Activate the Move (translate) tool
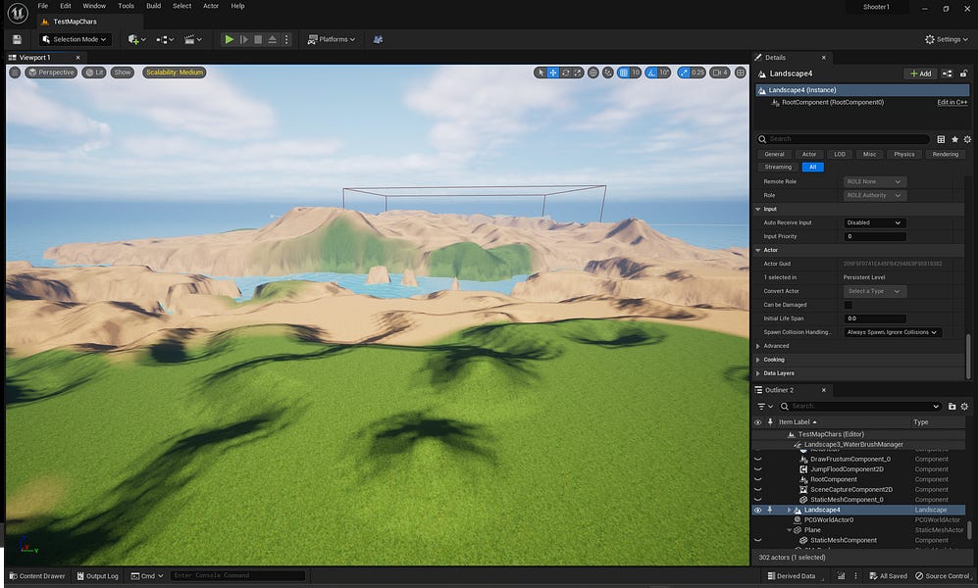The width and height of the screenshot is (978, 588). coord(553,72)
